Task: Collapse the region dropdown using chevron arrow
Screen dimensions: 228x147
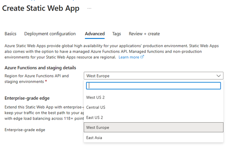Action: click(x=218, y=76)
